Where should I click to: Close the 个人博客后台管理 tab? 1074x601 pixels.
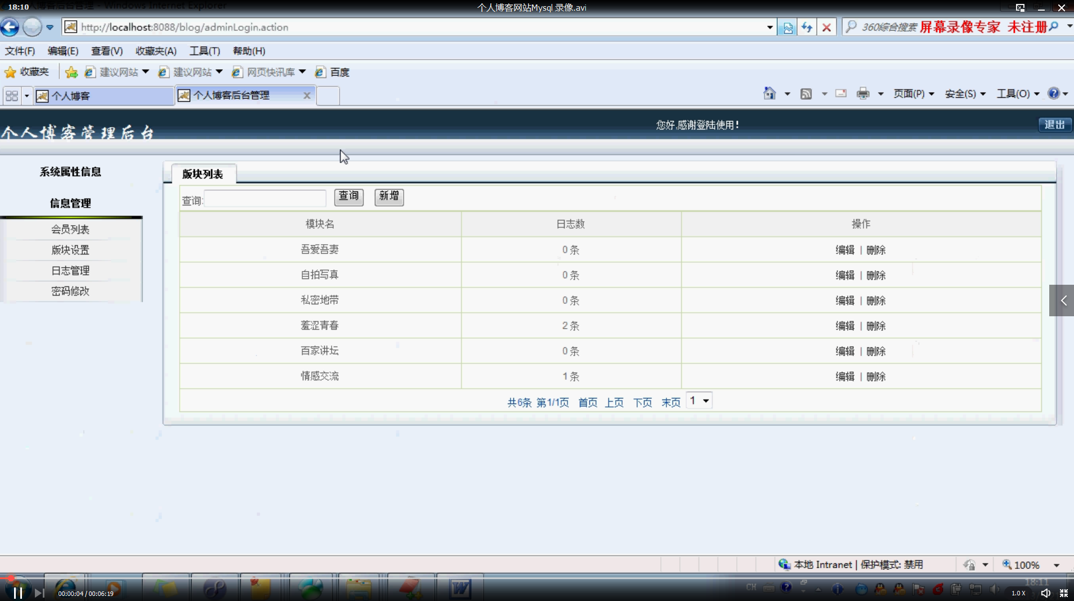(x=307, y=95)
